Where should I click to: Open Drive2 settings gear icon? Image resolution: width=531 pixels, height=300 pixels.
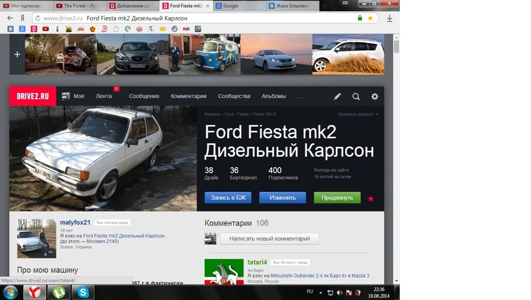pyautogui.click(x=374, y=96)
